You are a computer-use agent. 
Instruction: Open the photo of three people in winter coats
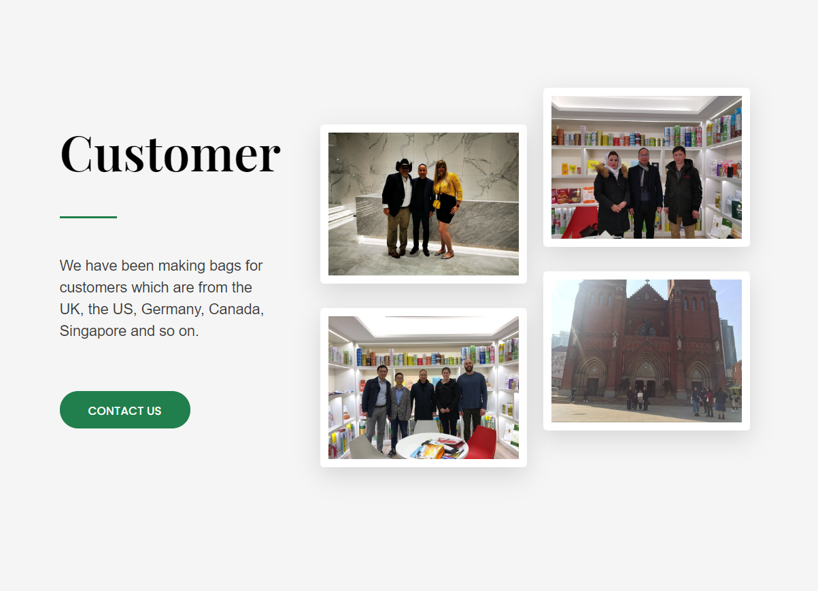[647, 167]
